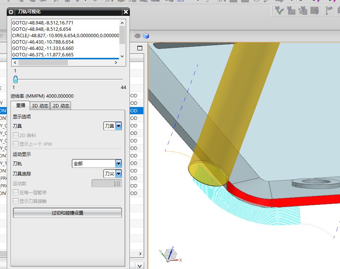Click the list's scroll left arrow
This screenshot has width=340, height=269.
(15, 62)
